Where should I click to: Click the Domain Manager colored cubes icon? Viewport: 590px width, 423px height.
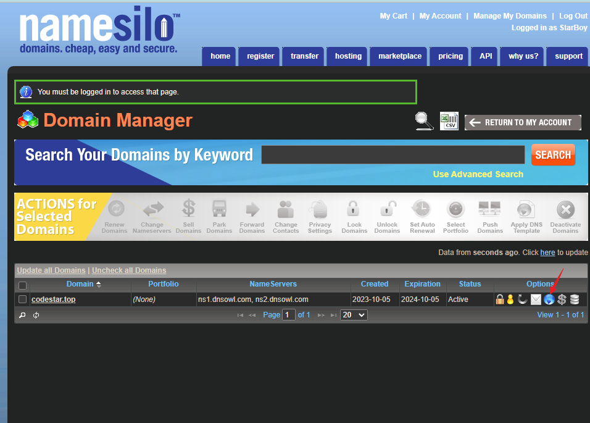point(28,120)
